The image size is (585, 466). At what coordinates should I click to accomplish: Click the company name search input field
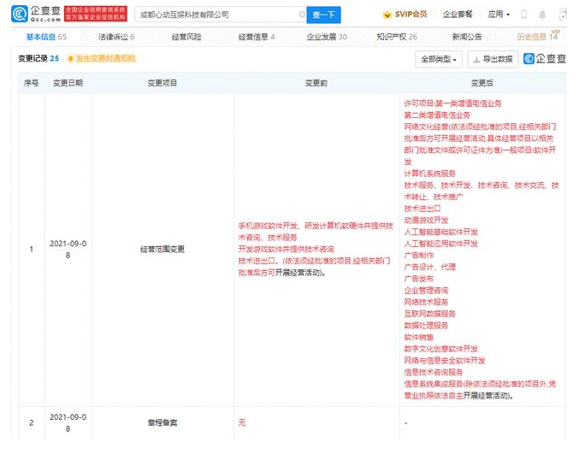[x=214, y=15]
